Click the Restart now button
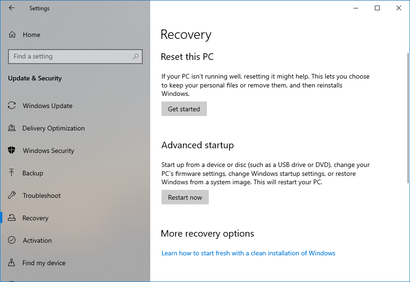The width and height of the screenshot is (410, 282). [185, 197]
